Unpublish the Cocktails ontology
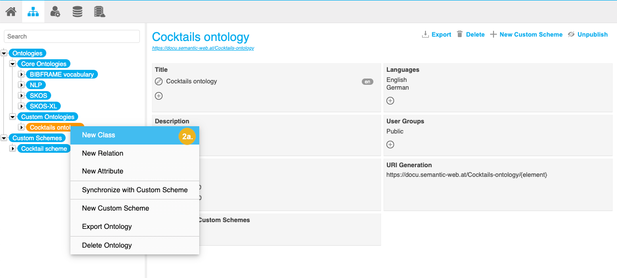This screenshot has height=278, width=617. [588, 35]
